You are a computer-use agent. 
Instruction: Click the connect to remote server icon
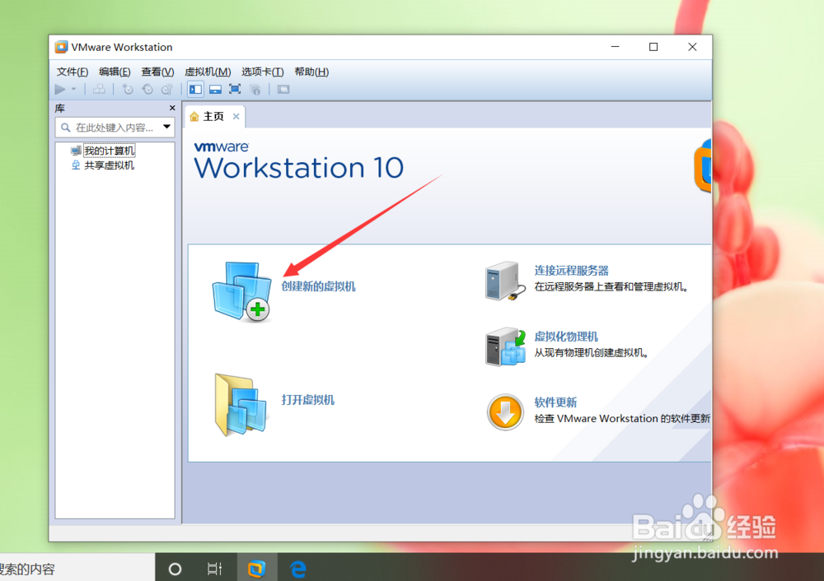(x=504, y=281)
